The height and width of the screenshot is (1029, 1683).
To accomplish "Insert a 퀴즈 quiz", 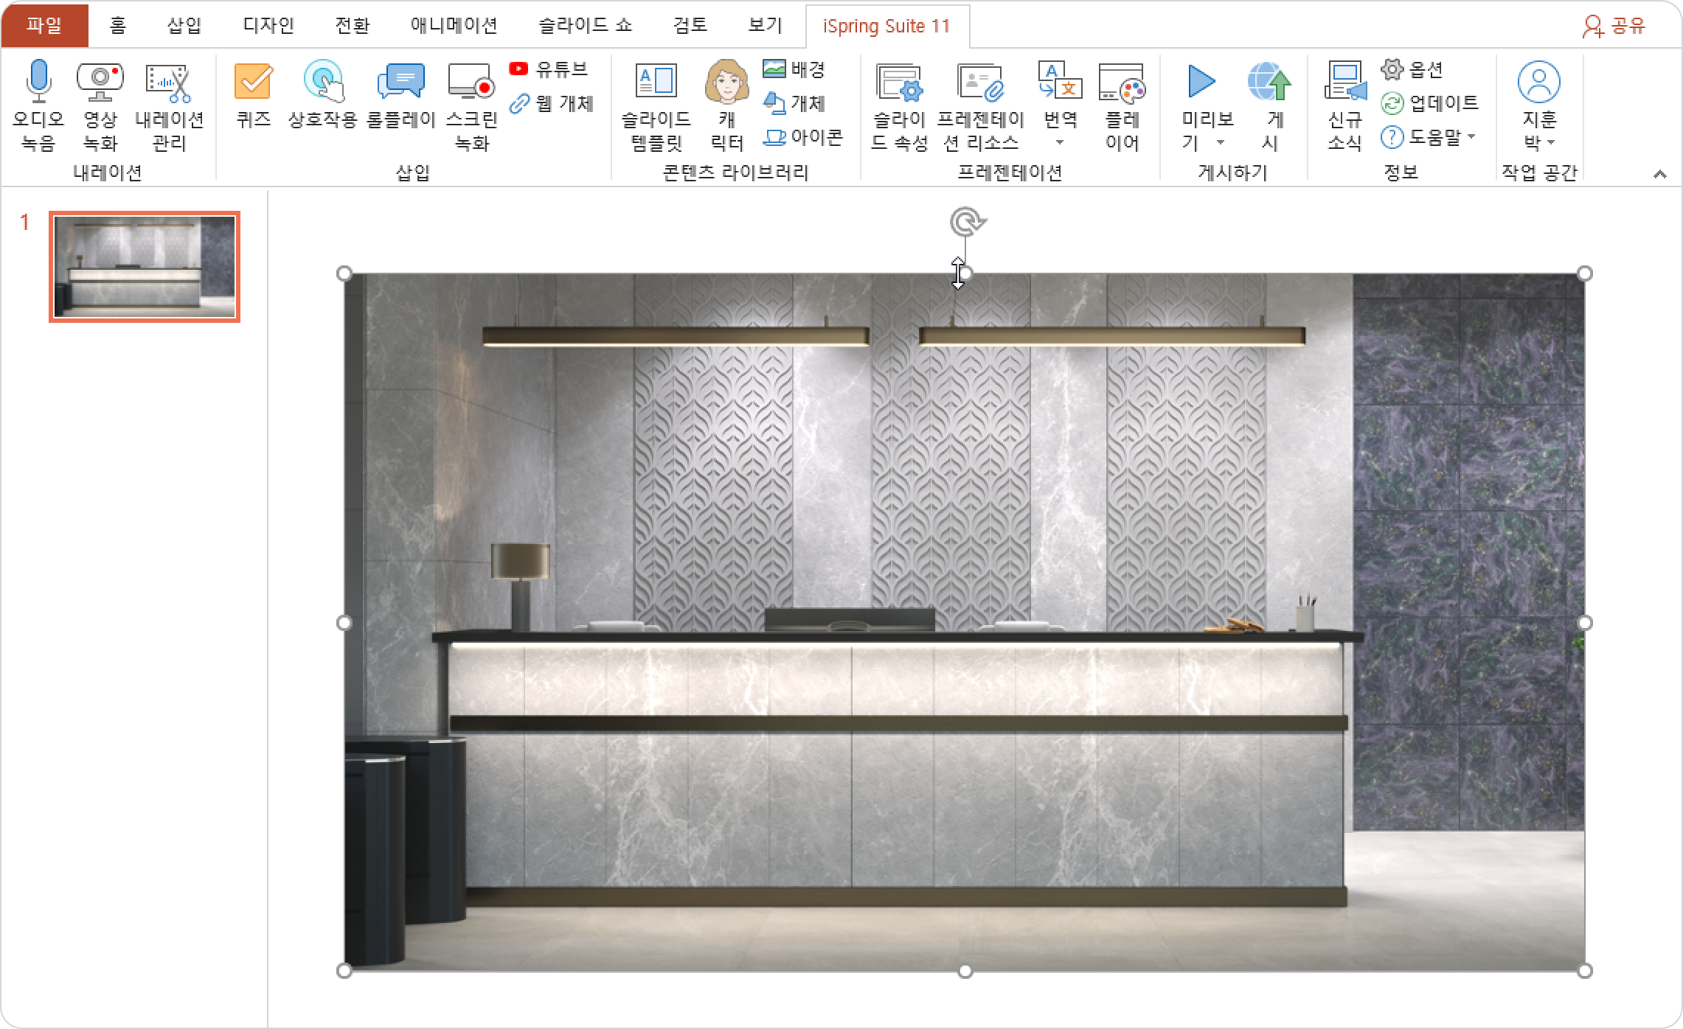I will tap(254, 83).
